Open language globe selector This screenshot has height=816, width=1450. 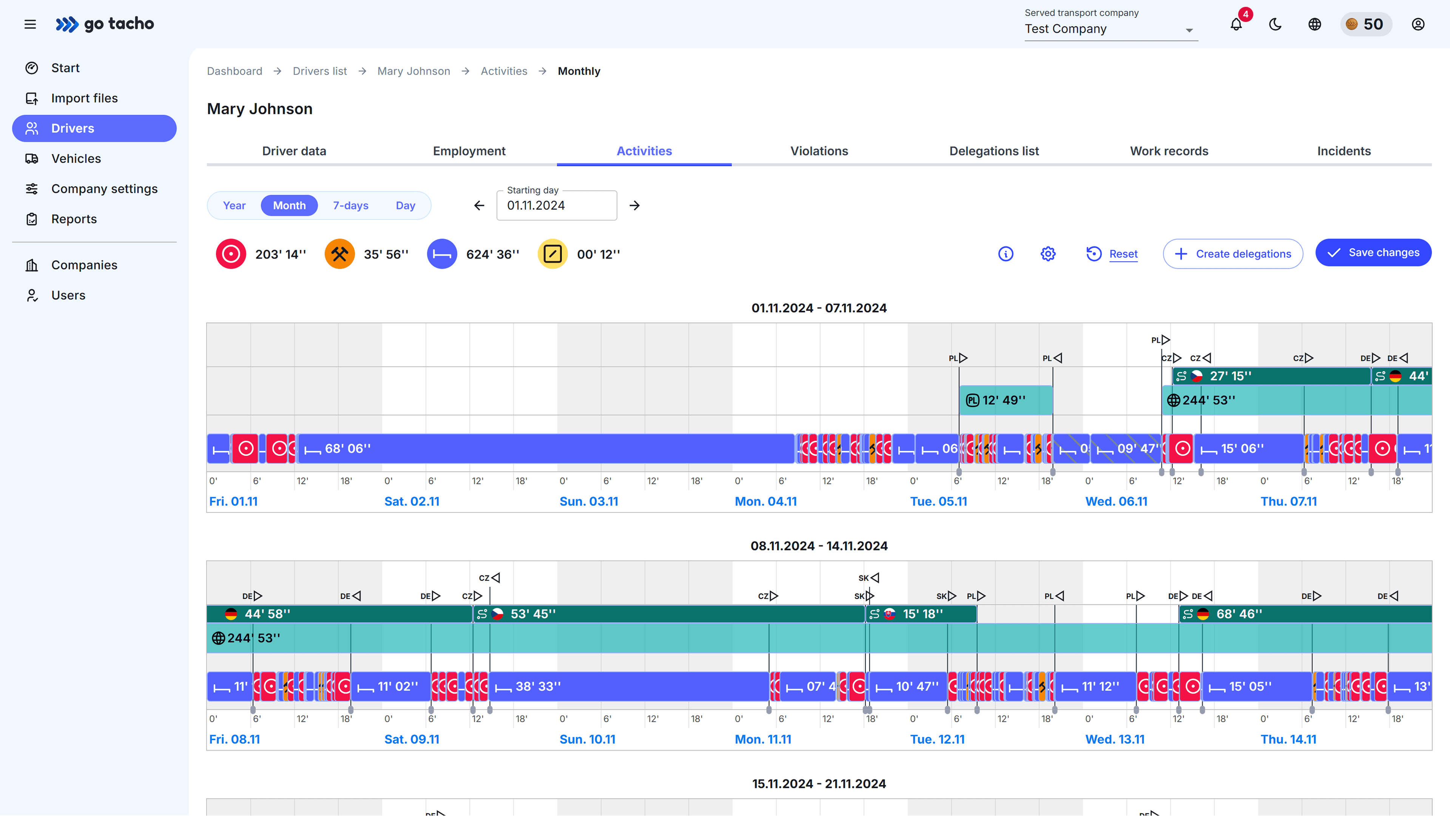pos(1315,24)
